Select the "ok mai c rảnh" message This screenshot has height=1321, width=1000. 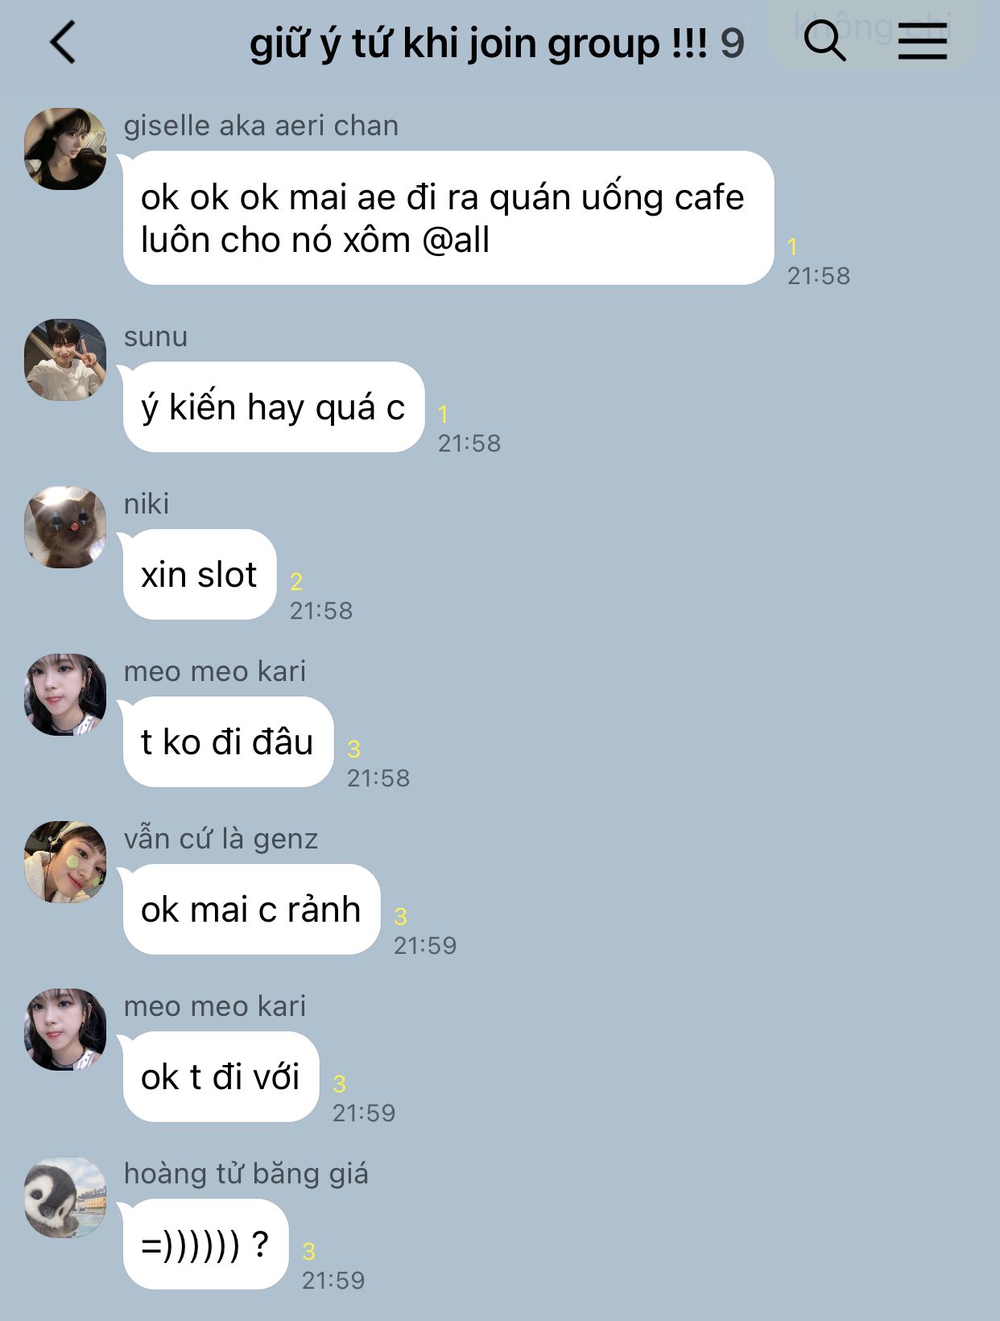point(251,910)
